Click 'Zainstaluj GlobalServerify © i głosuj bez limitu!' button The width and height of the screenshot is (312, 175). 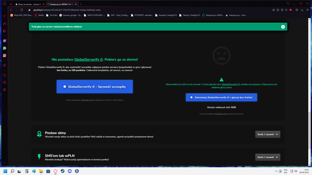(x=221, y=98)
